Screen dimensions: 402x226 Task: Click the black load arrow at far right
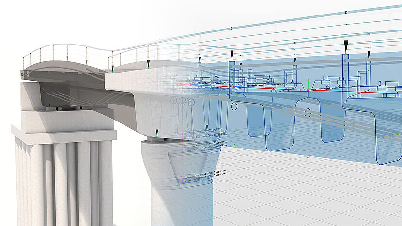[369, 55]
